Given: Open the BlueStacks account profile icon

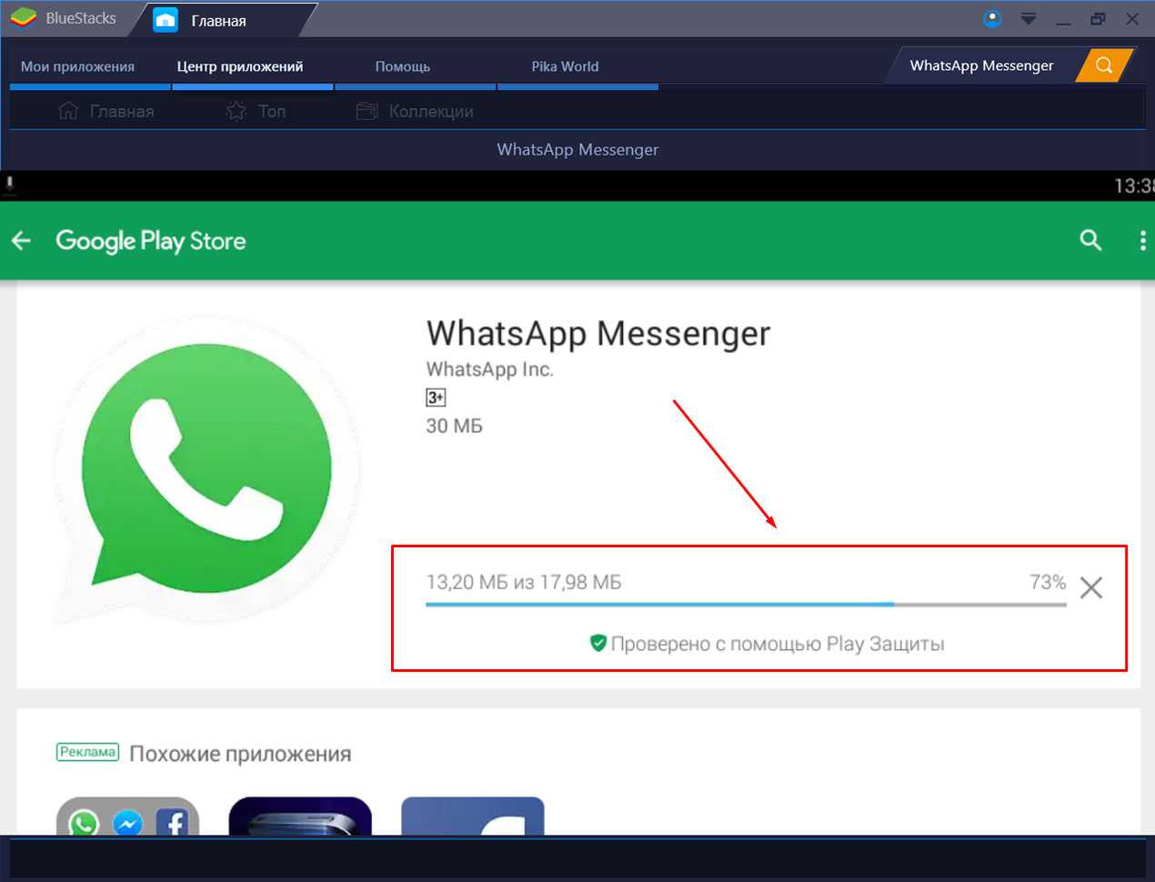Looking at the screenshot, I should click(x=992, y=18).
